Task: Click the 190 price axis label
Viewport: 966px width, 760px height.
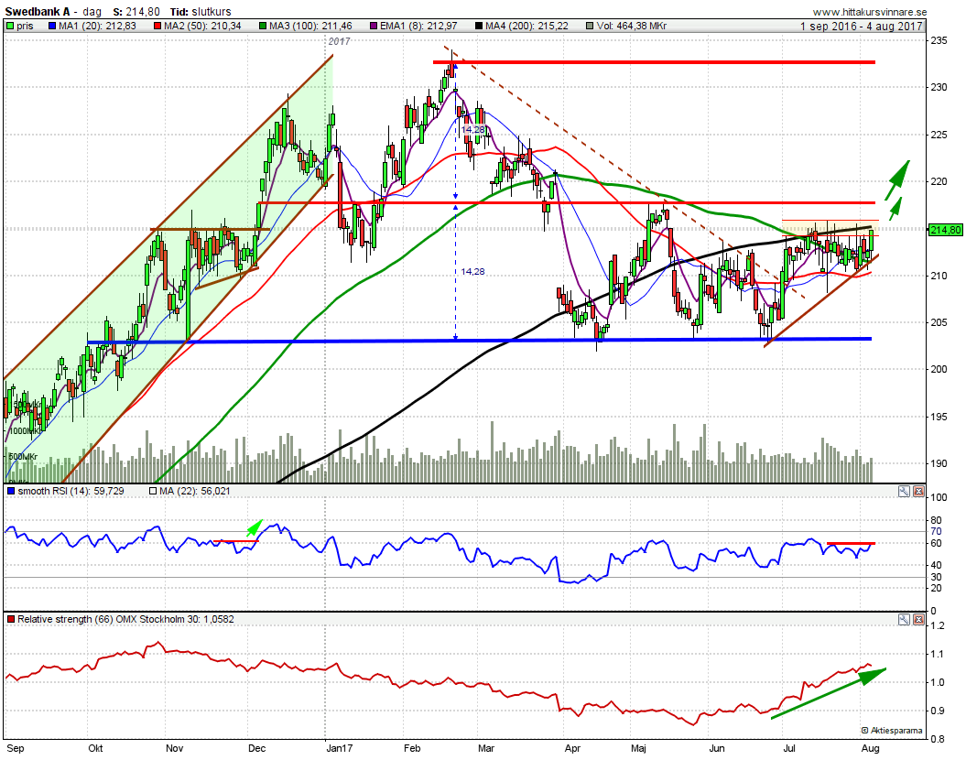Action: pyautogui.click(x=939, y=463)
